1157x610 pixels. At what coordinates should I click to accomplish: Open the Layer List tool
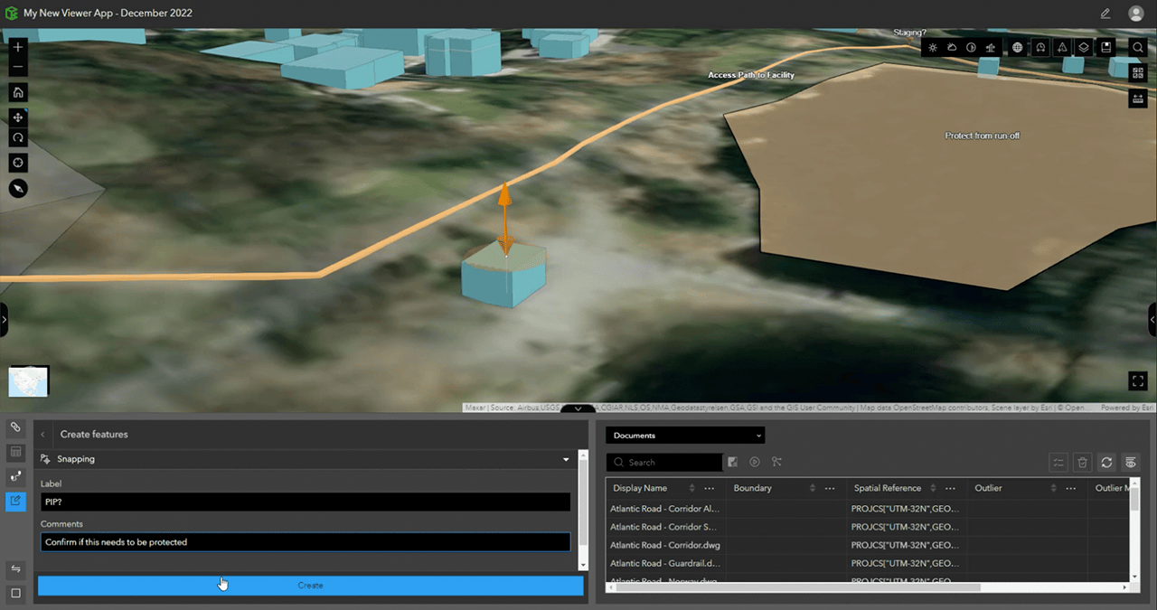click(1084, 47)
